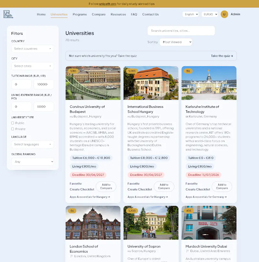Add International Business School Hungary to Compare

(x=164, y=186)
